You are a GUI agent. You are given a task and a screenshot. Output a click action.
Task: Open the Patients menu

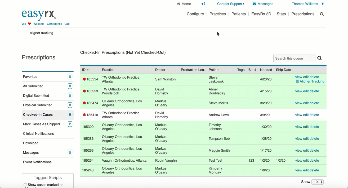coord(238,14)
